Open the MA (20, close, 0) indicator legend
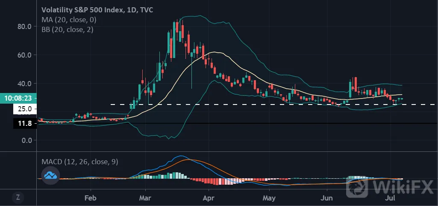This screenshot has width=438, height=206. pos(69,20)
